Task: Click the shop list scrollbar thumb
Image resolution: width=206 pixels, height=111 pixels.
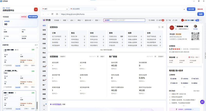Action: tap(37, 105)
